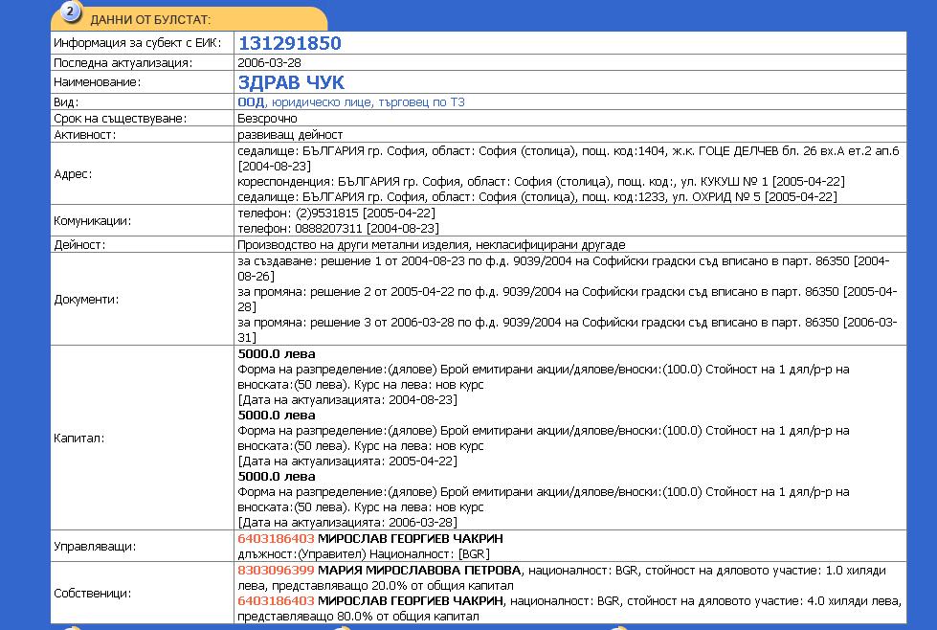
Task: Click the 'Наименование:' label
Action: click(98, 82)
